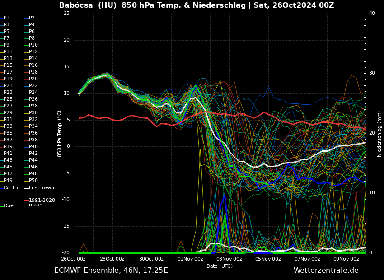Image resolution: width=384 pixels, height=280 pixels.
Task: Click the 05Nov 00z date tick label
Action: tap(268, 259)
